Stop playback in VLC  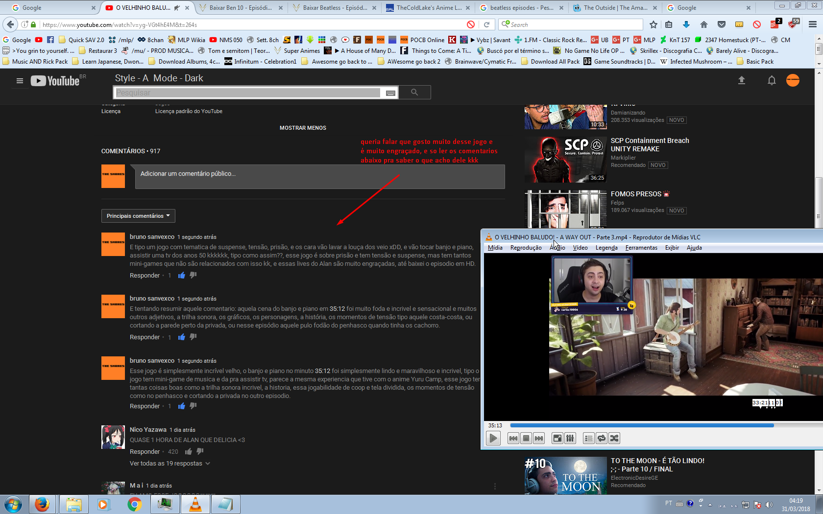tap(526, 438)
